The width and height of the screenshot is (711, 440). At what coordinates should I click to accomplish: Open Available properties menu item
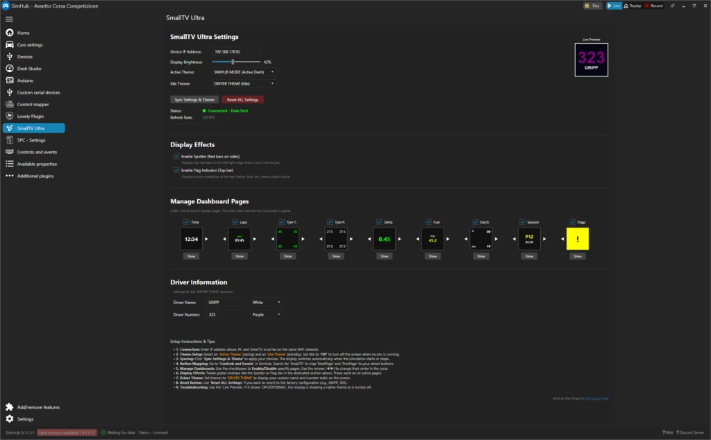tap(37, 164)
